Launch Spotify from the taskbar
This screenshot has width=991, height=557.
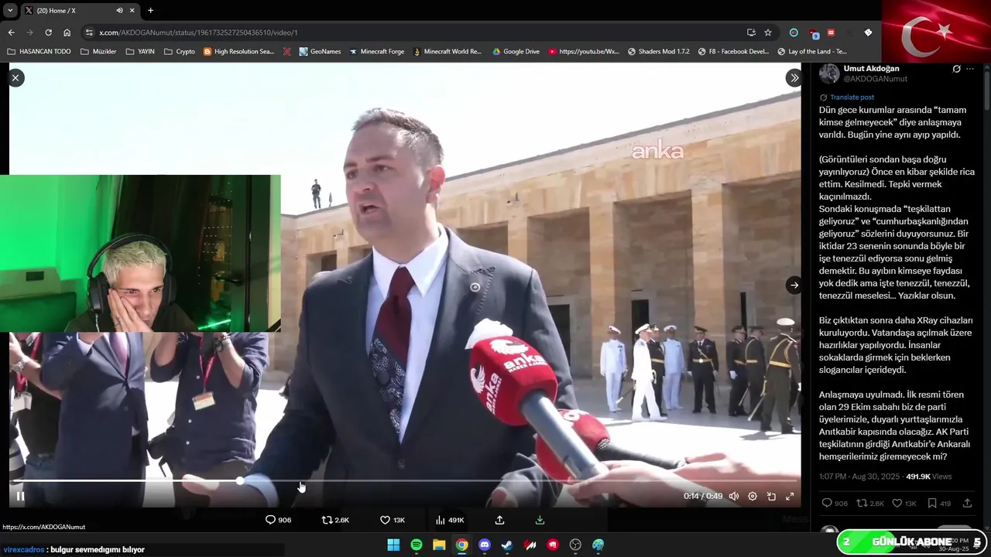click(417, 545)
